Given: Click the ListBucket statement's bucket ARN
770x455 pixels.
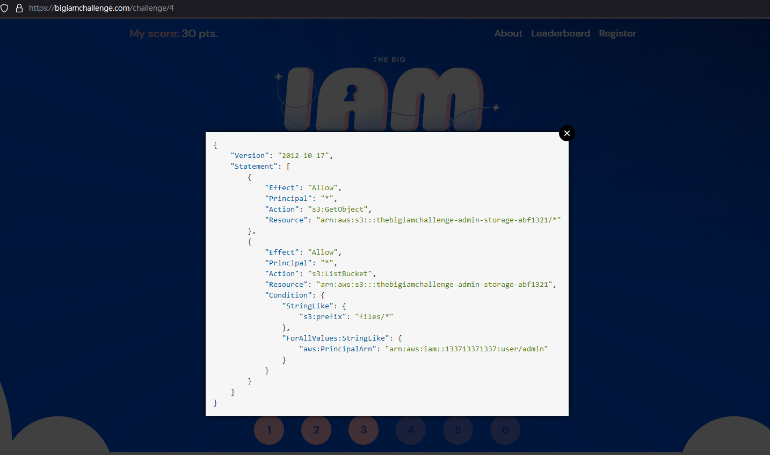Looking at the screenshot, I should point(434,285).
